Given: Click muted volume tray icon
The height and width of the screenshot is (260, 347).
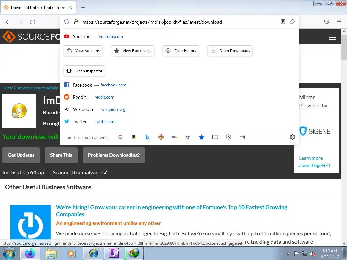Looking at the screenshot, I should coord(313,254).
